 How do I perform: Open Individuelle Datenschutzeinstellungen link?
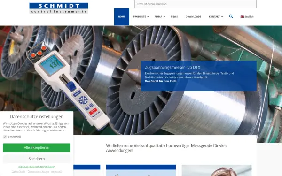click(x=37, y=167)
